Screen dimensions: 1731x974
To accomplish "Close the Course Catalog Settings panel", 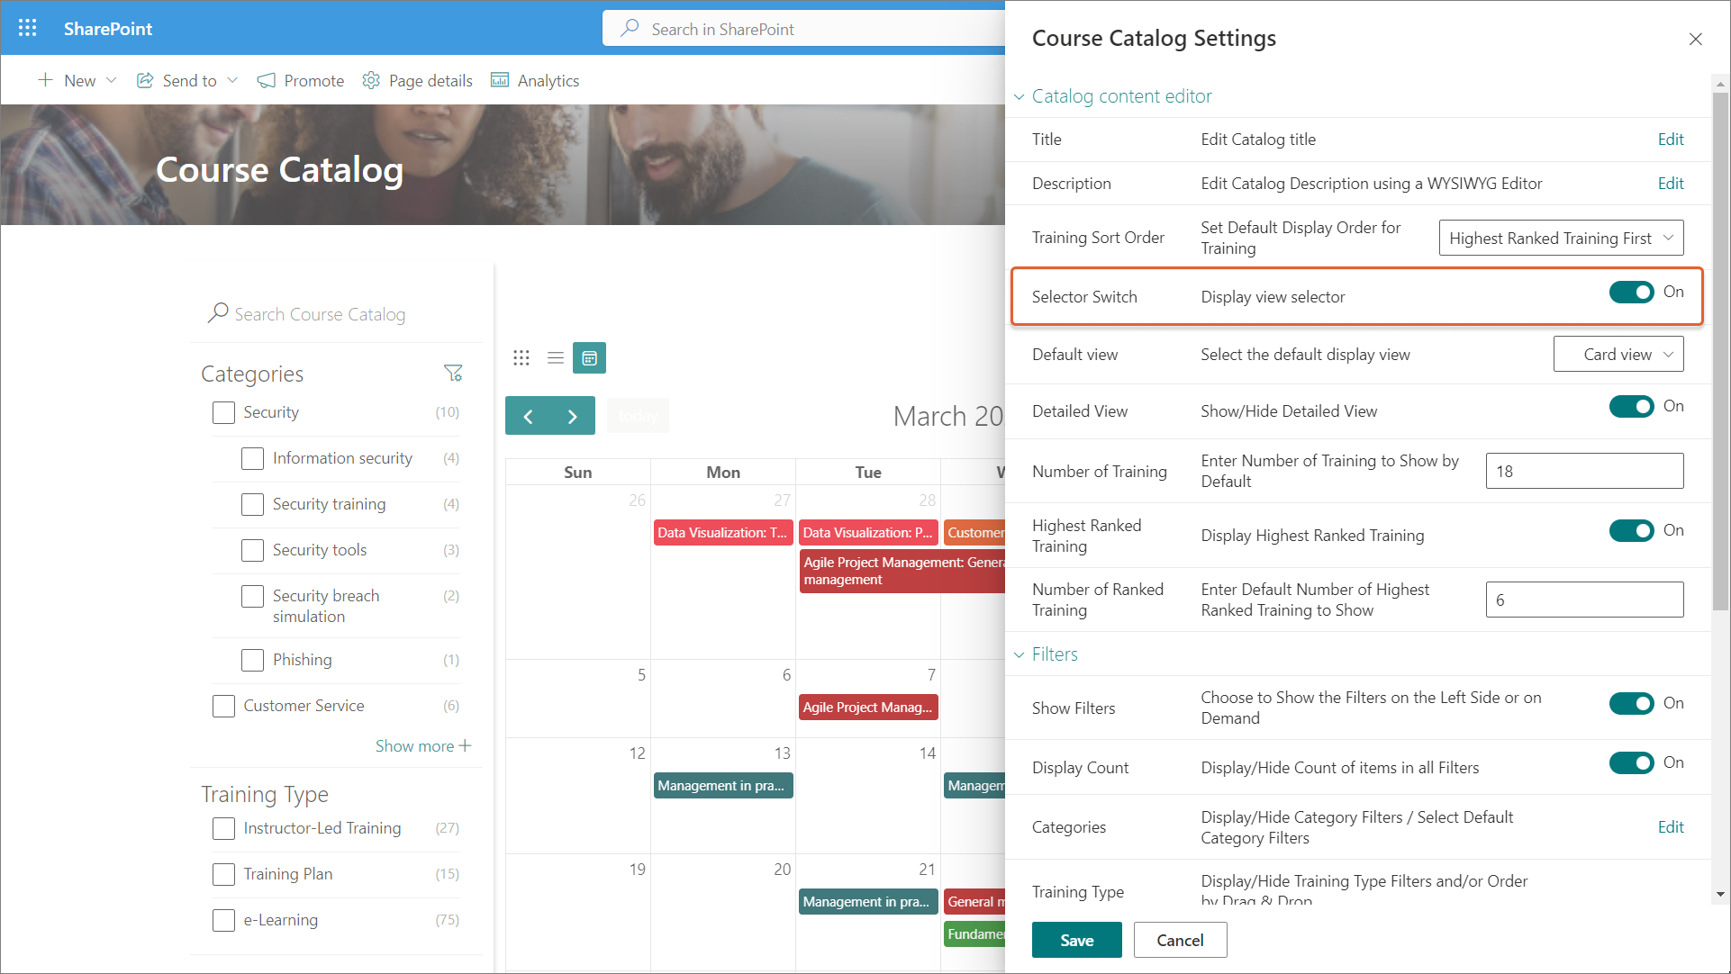I will pos(1695,39).
